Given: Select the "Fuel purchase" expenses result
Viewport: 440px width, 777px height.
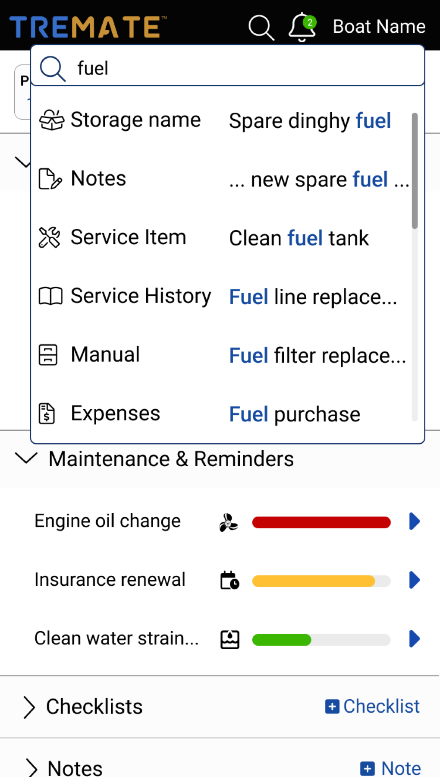Looking at the screenshot, I should [x=295, y=414].
